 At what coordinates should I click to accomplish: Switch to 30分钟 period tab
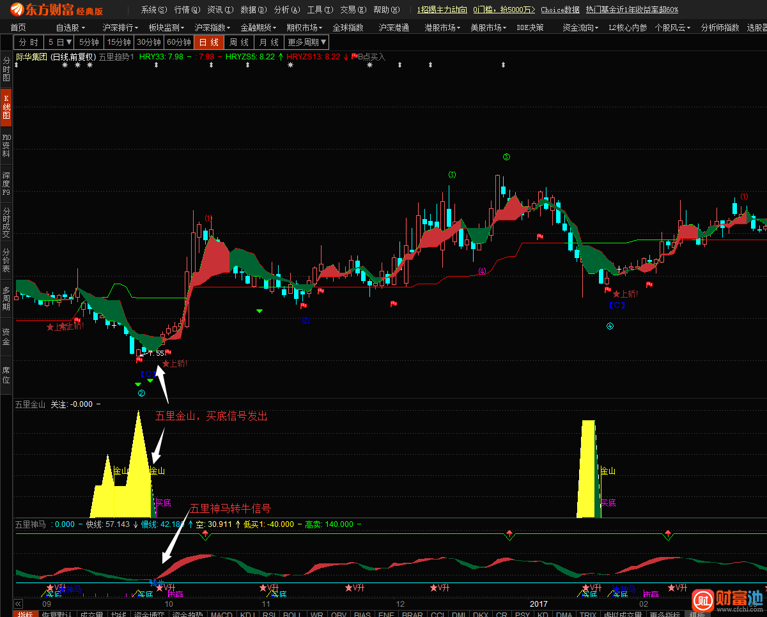[150, 42]
